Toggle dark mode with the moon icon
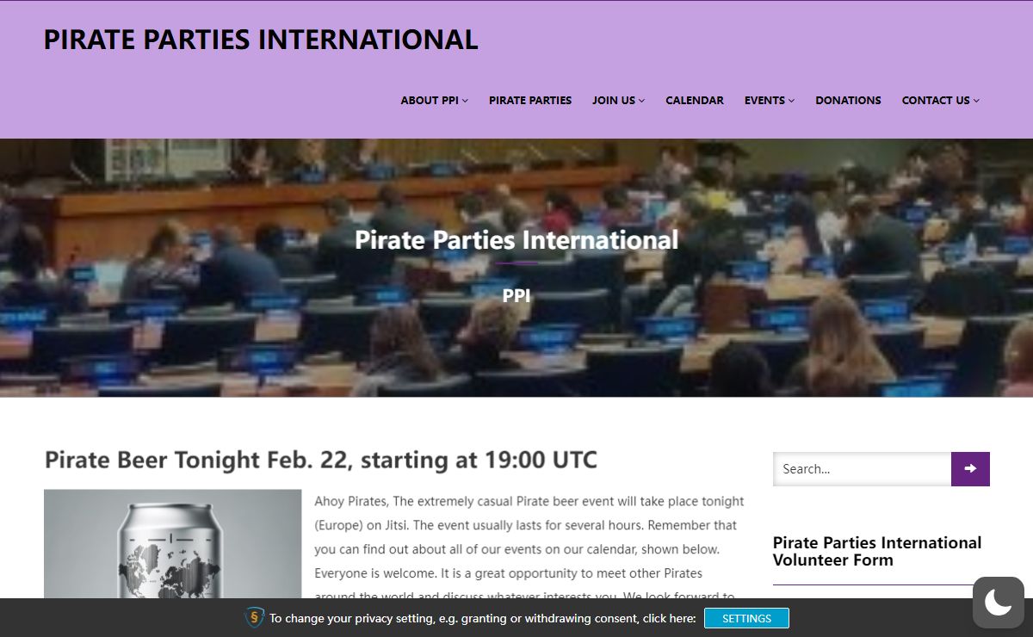 click(x=999, y=603)
